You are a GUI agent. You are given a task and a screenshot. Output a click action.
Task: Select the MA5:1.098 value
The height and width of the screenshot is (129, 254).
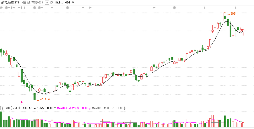pyautogui.click(x=62, y=3)
